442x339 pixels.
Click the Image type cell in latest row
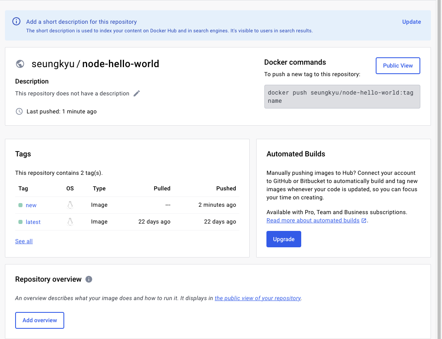[x=99, y=221]
